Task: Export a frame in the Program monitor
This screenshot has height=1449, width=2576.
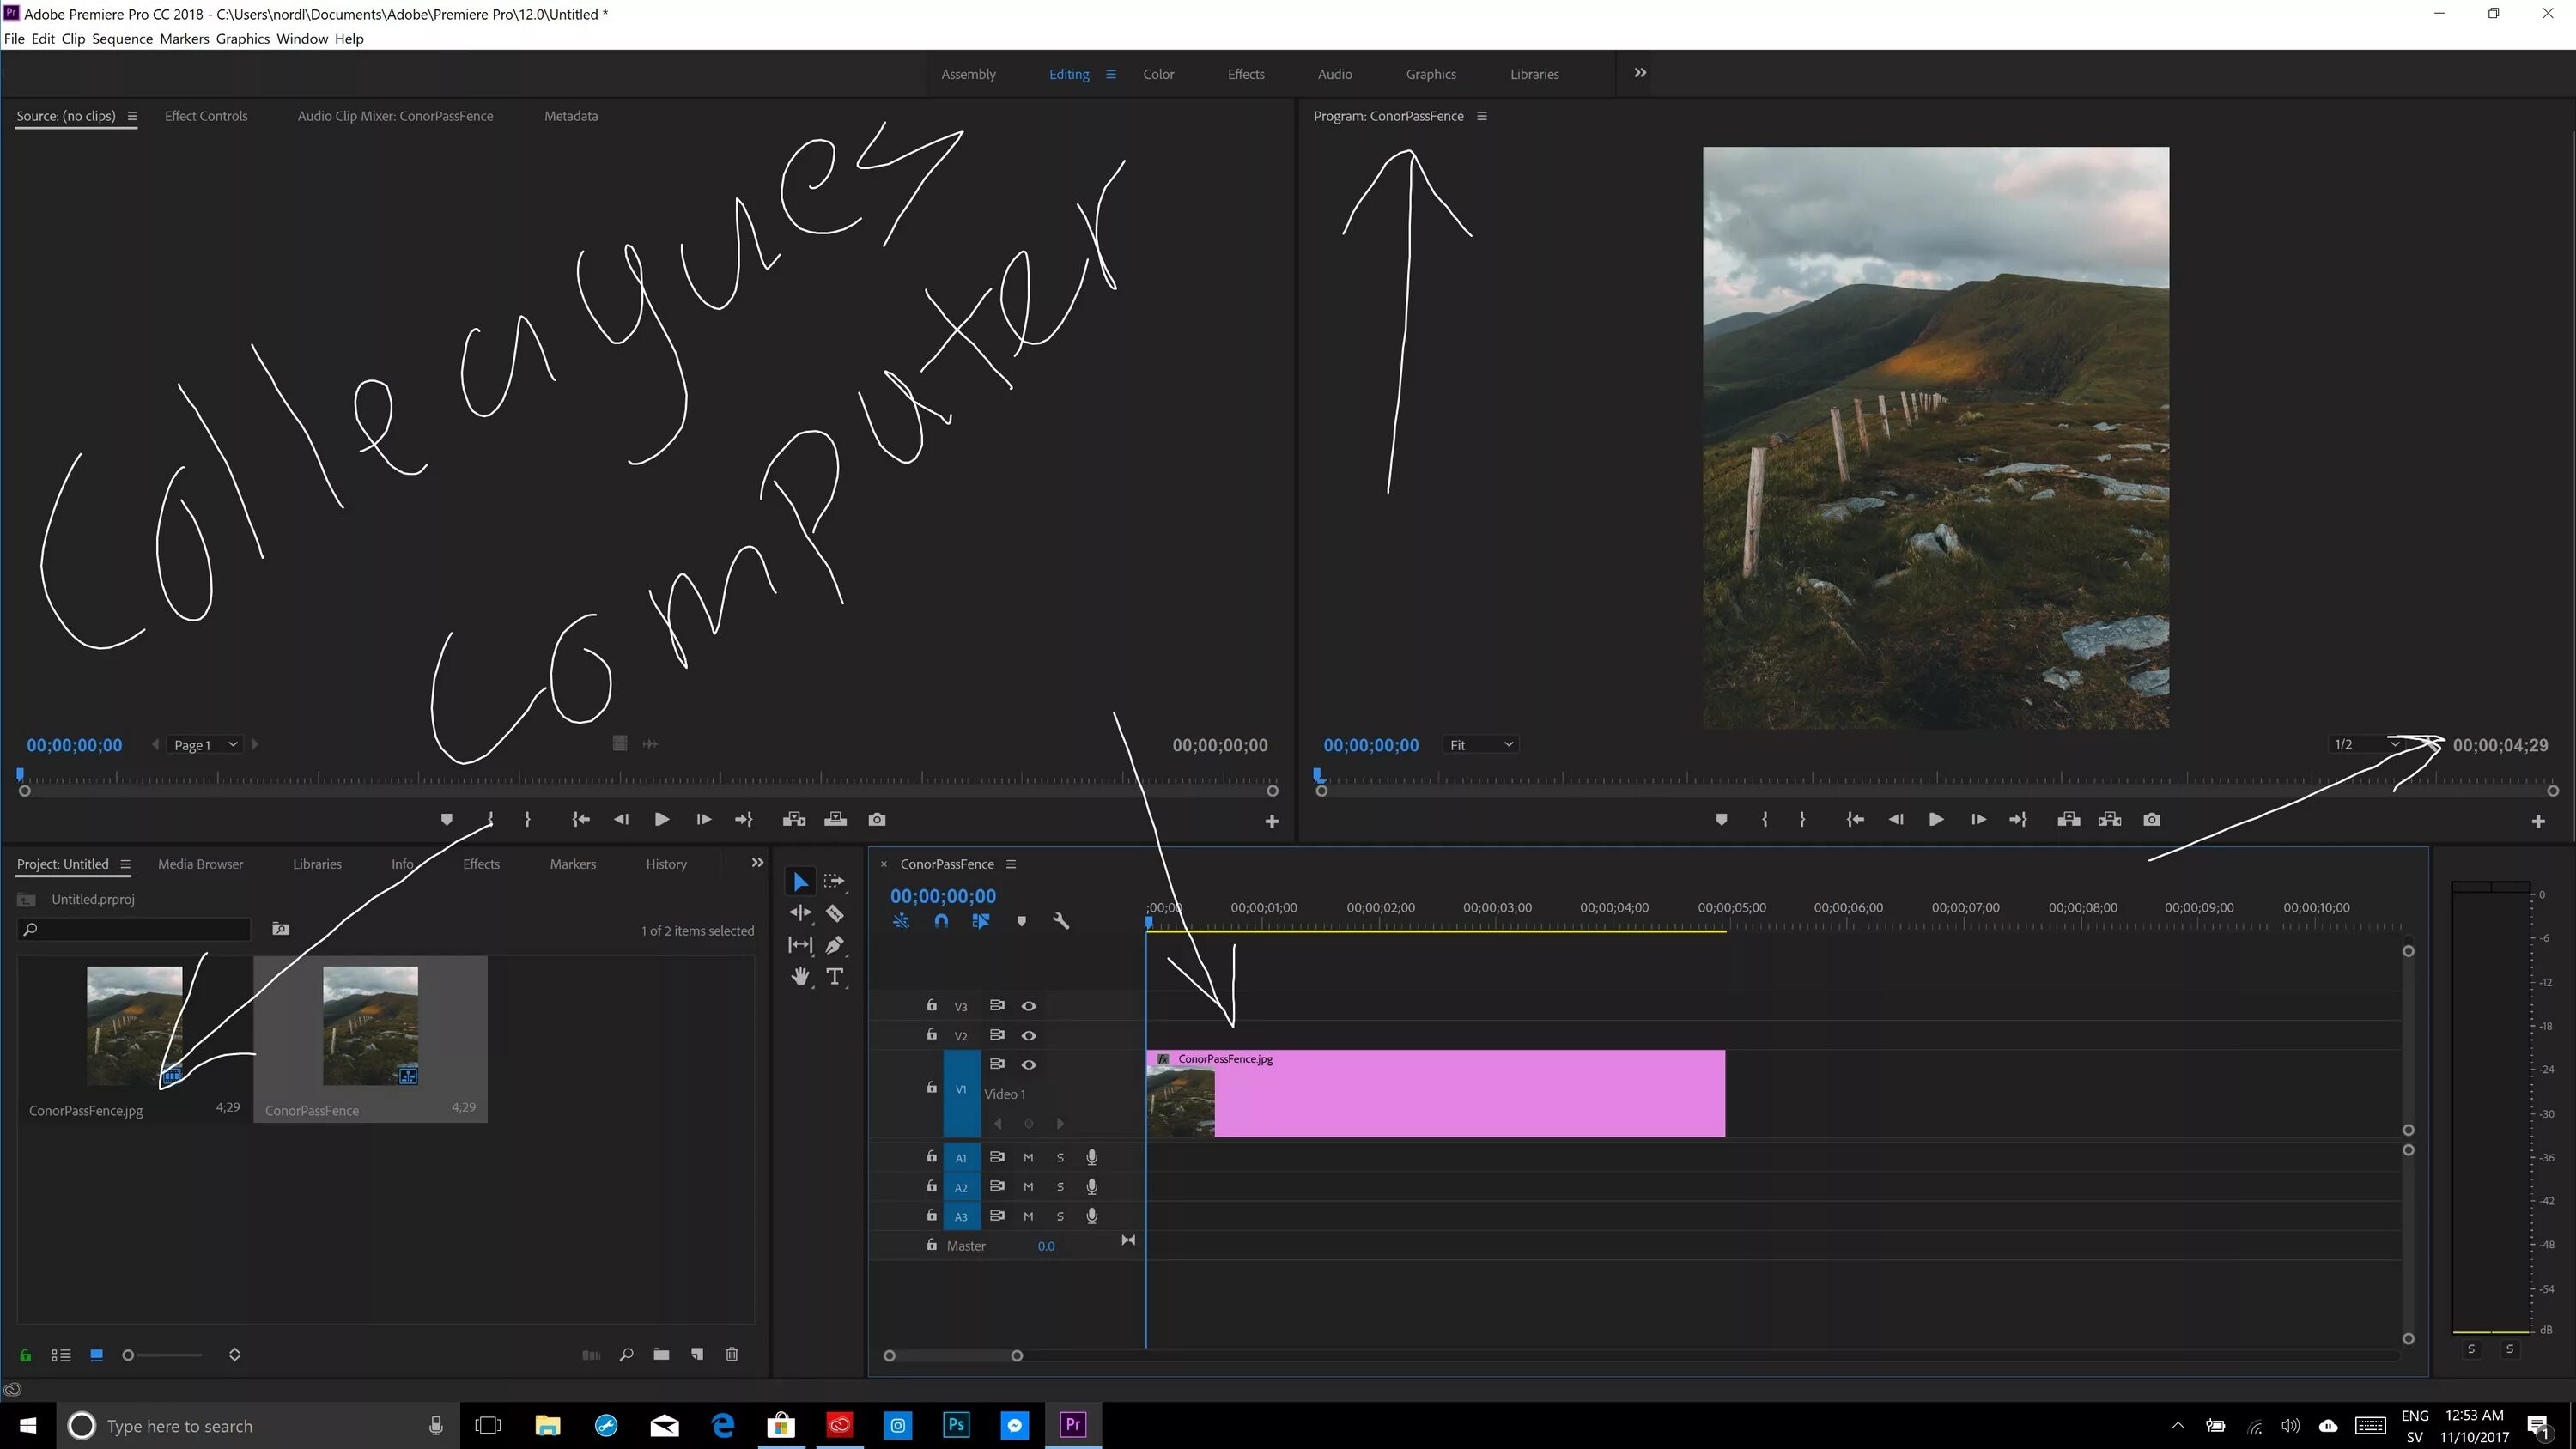Action: [2152, 819]
